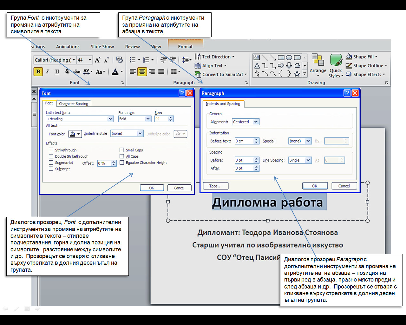Viewport: 406px width, 325px height.
Task: Click the Bullets list icon
Action: coord(133,60)
